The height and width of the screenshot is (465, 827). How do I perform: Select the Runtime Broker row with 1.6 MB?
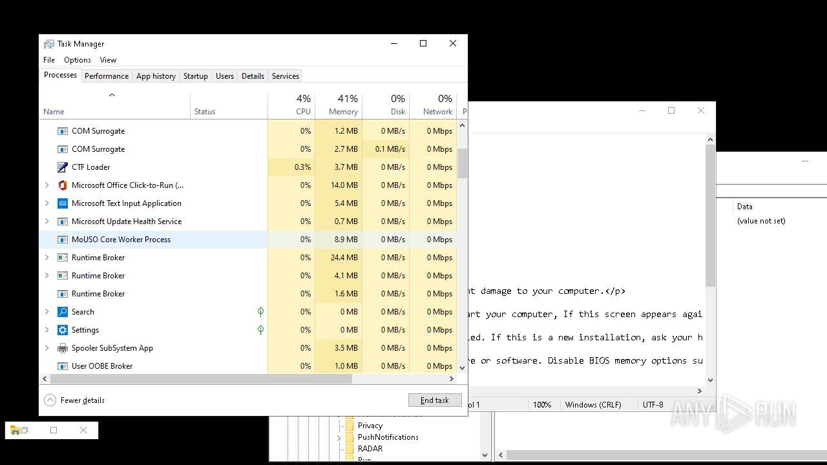(248, 294)
